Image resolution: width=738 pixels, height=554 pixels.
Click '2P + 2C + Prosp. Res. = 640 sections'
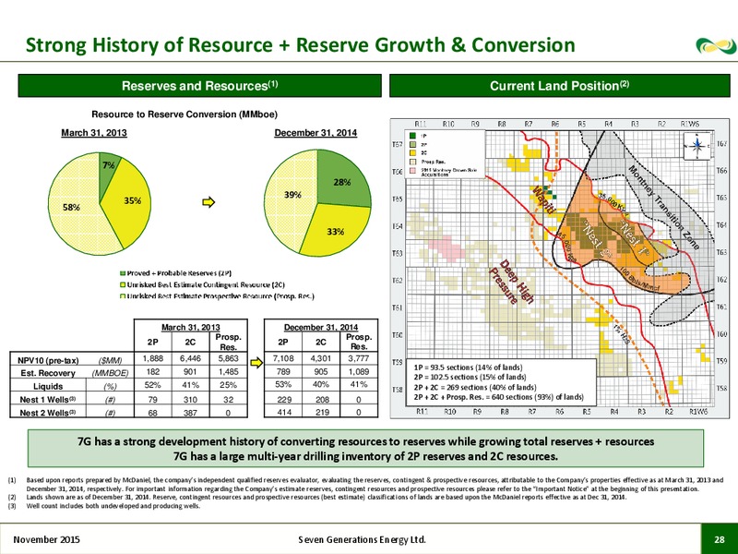coord(498,397)
